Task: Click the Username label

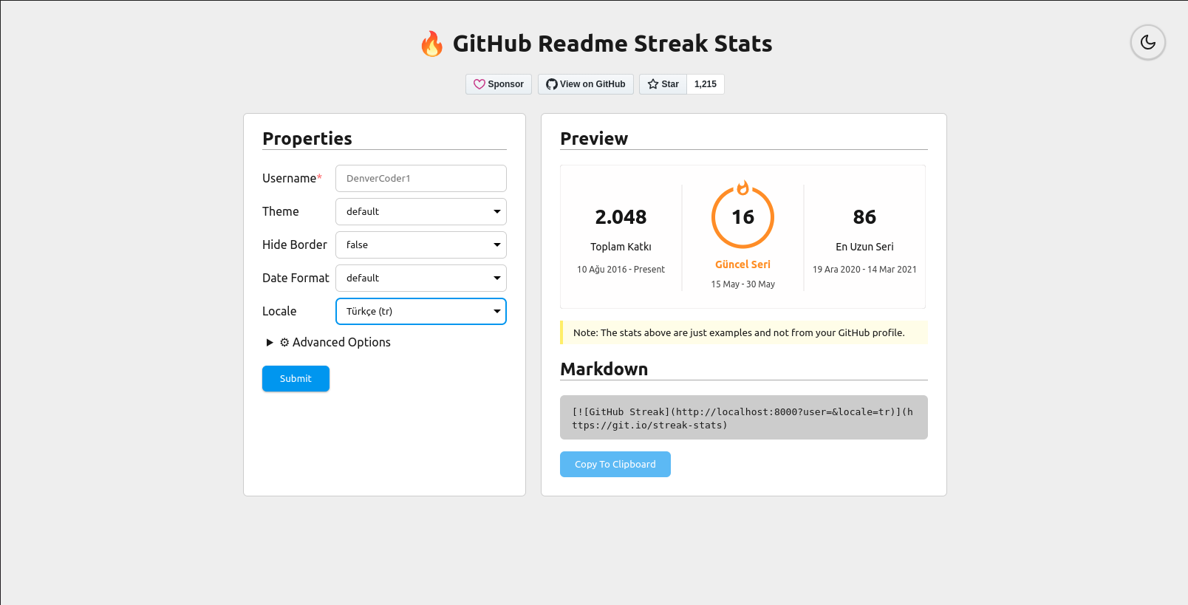Action: click(292, 178)
